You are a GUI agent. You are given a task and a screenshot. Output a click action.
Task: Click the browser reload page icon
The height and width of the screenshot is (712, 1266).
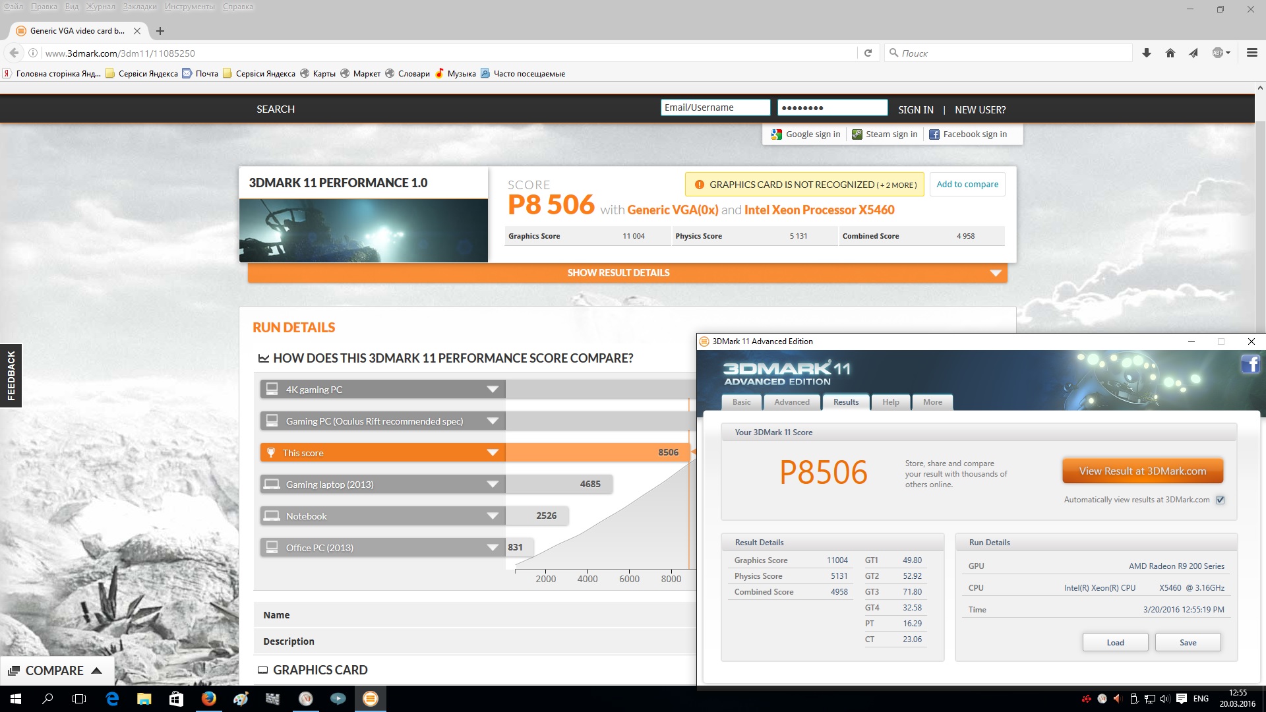868,53
